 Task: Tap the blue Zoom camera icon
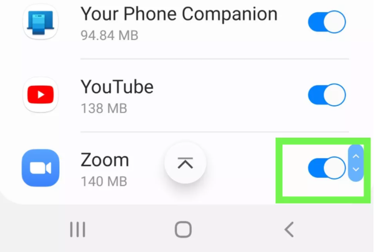[41, 168]
